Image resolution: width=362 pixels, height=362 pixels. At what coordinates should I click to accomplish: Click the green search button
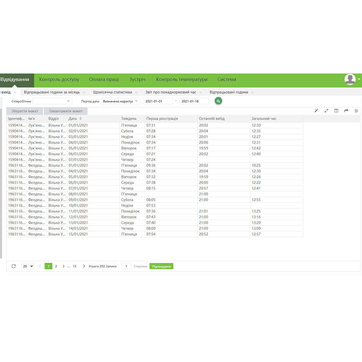(x=218, y=101)
